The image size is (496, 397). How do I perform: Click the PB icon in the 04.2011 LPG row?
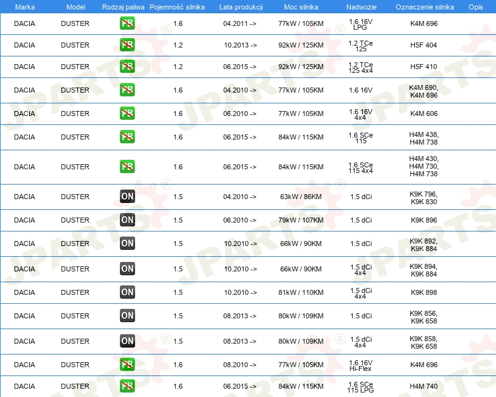(127, 23)
